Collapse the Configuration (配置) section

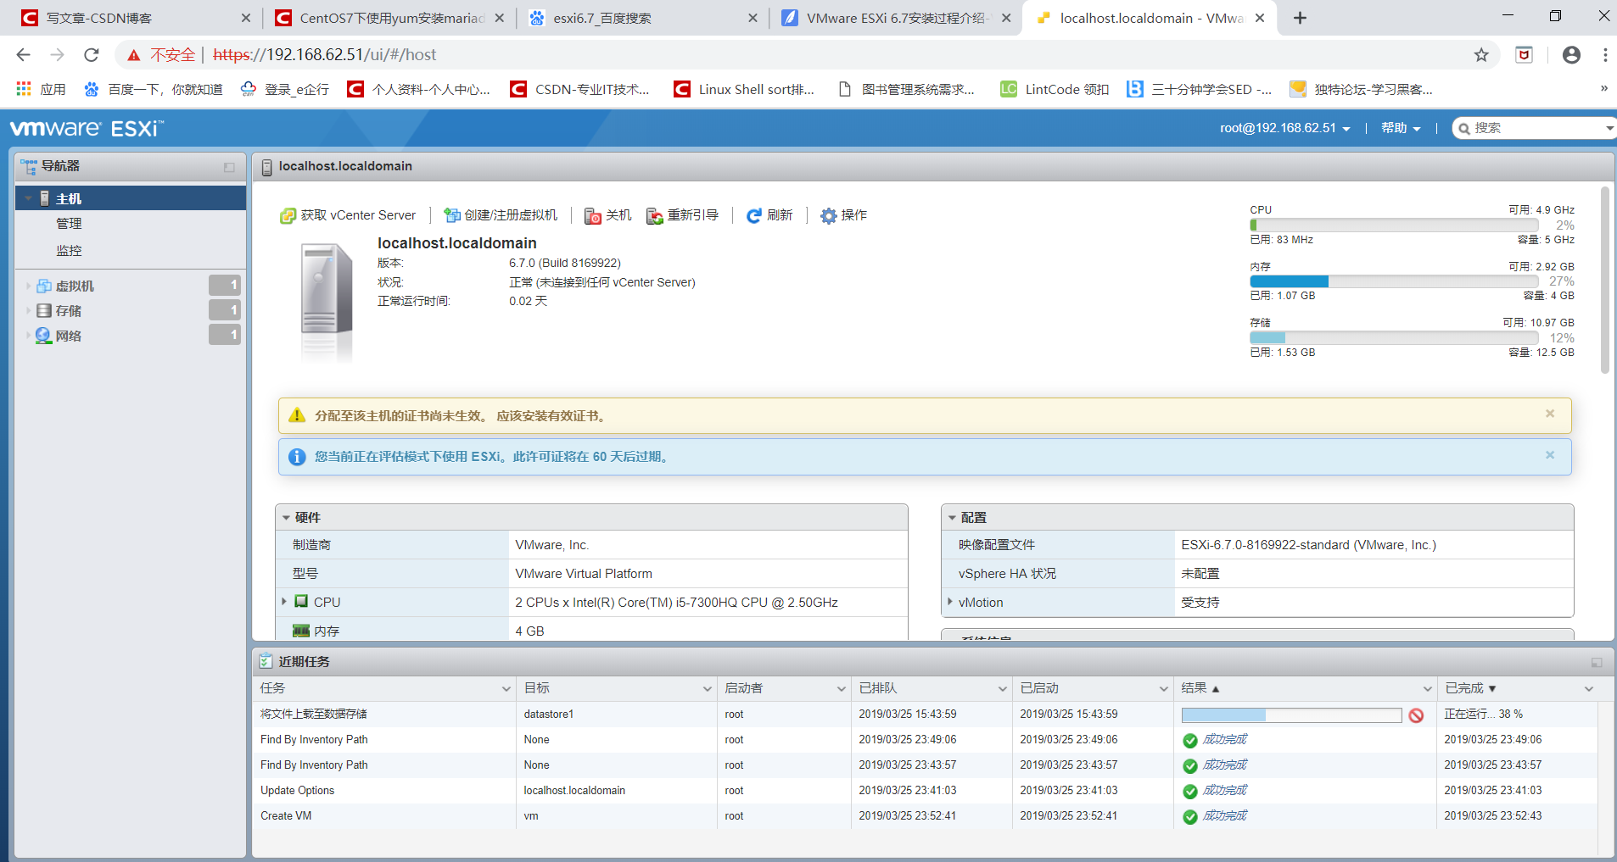[952, 518]
